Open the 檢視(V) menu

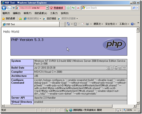pos(28,13)
